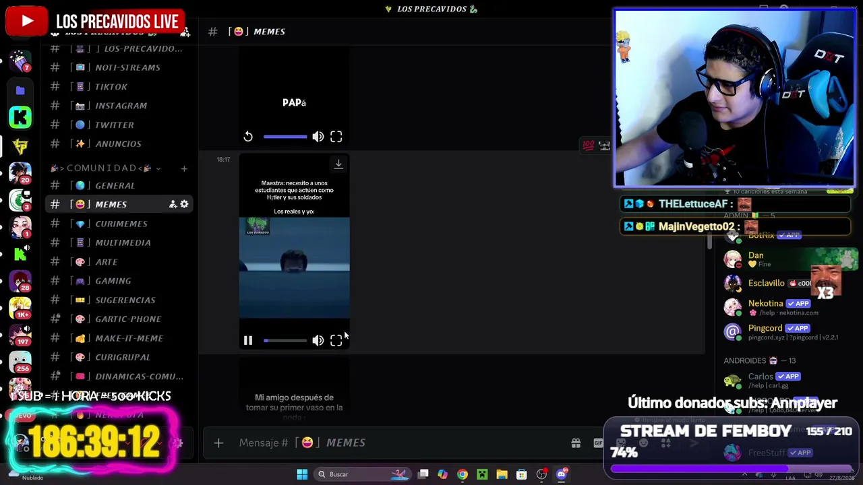Open the CURIGRUPAL channel

pos(120,357)
